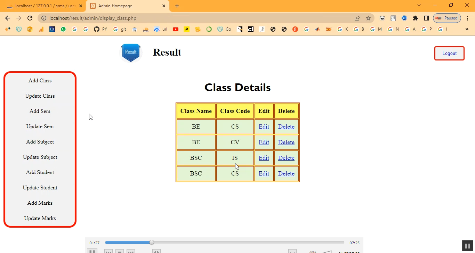Open the YouTube bookmark icon
The width and height of the screenshot is (475, 253).
point(176,29)
